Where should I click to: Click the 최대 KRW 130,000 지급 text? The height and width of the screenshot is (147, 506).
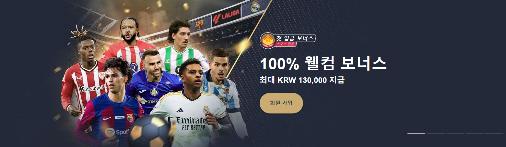(302, 80)
